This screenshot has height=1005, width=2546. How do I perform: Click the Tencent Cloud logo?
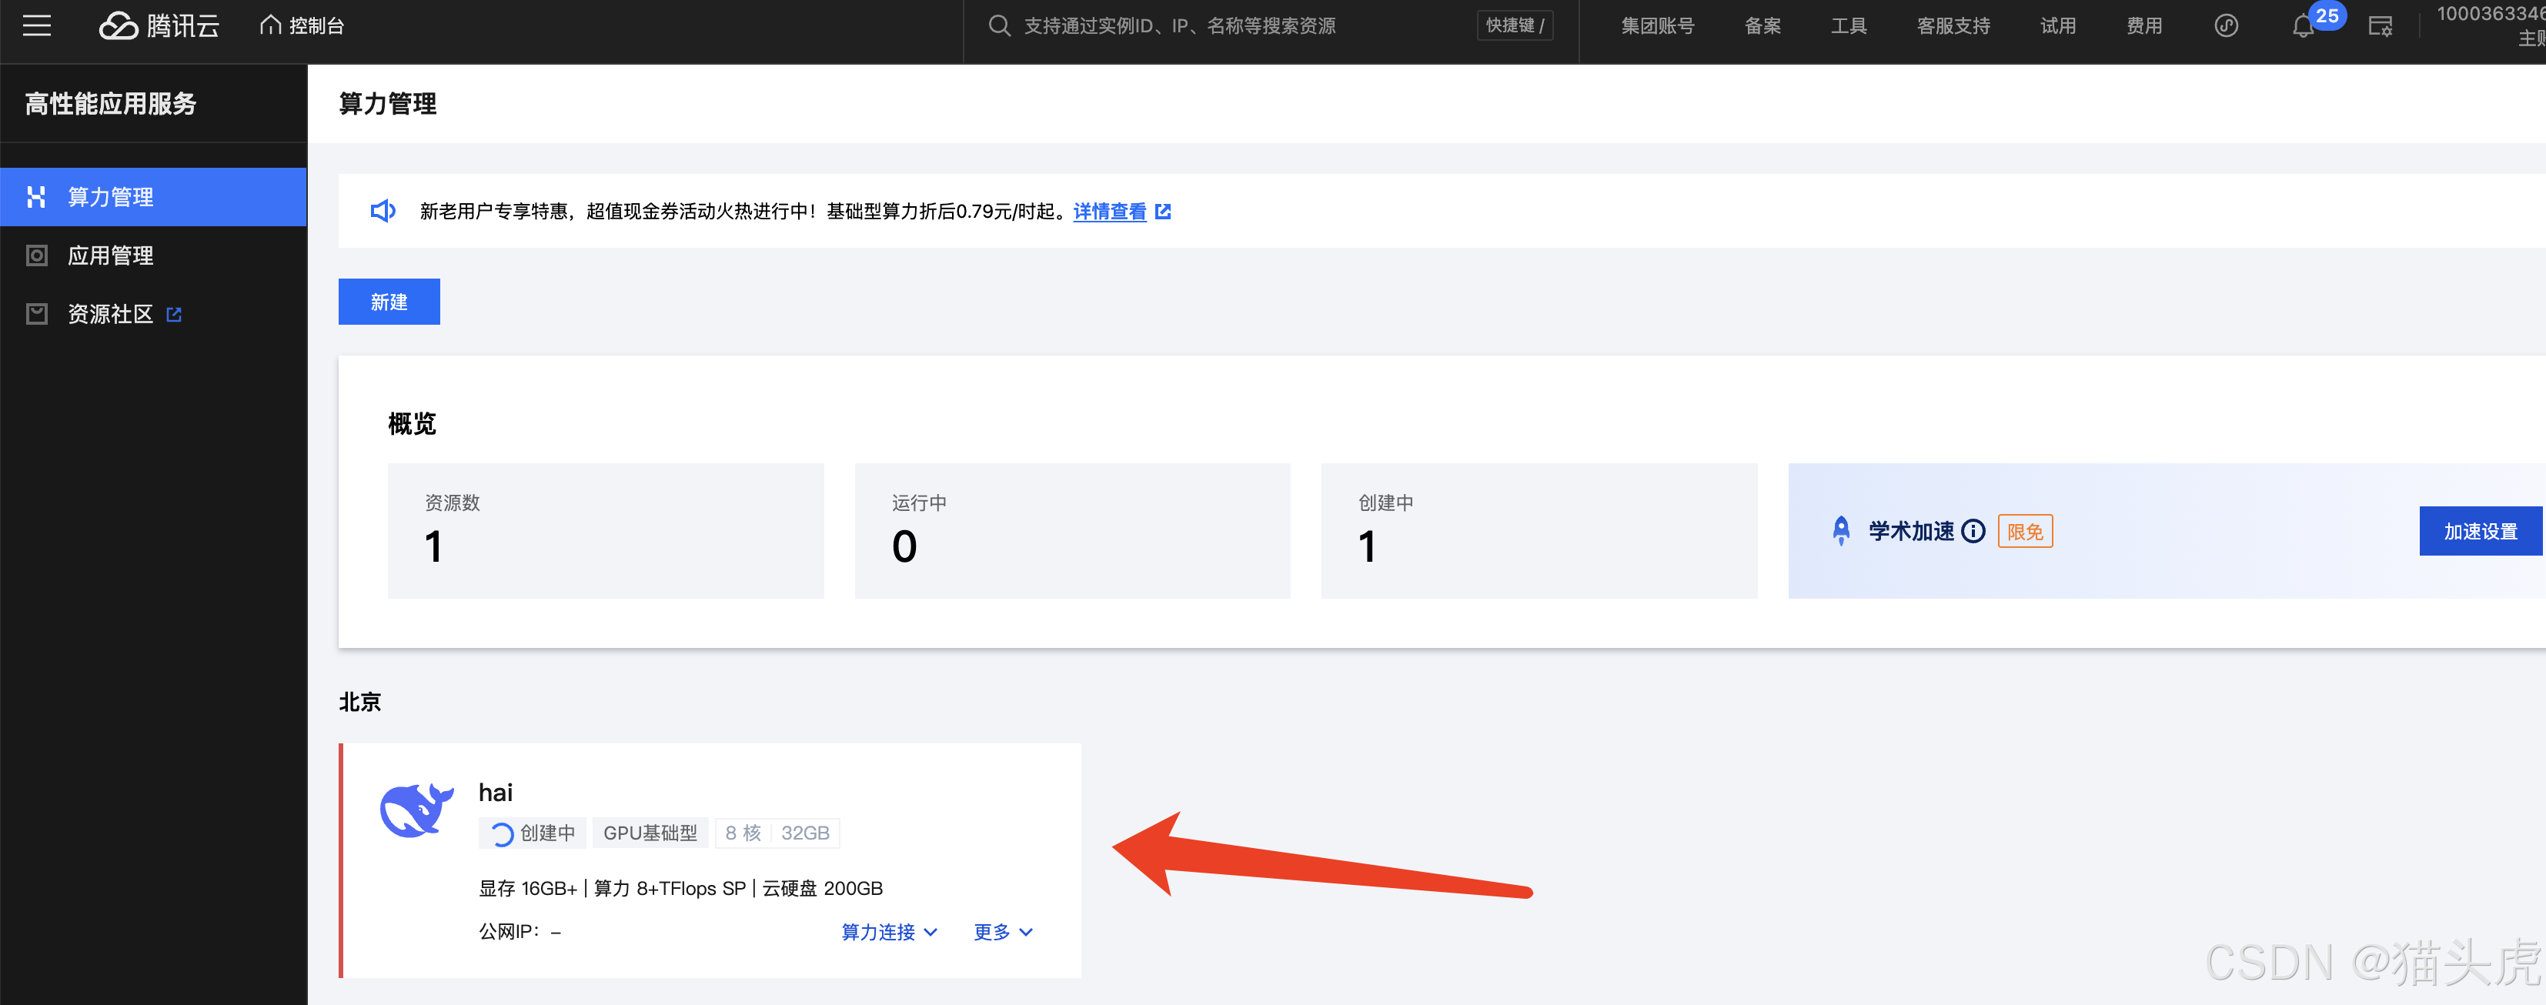pos(159,25)
